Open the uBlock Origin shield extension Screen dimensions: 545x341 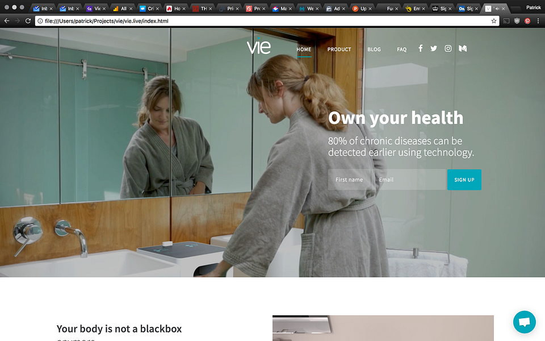pyautogui.click(x=517, y=21)
